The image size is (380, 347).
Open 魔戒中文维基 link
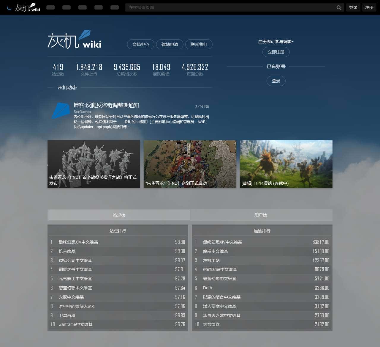215,251
